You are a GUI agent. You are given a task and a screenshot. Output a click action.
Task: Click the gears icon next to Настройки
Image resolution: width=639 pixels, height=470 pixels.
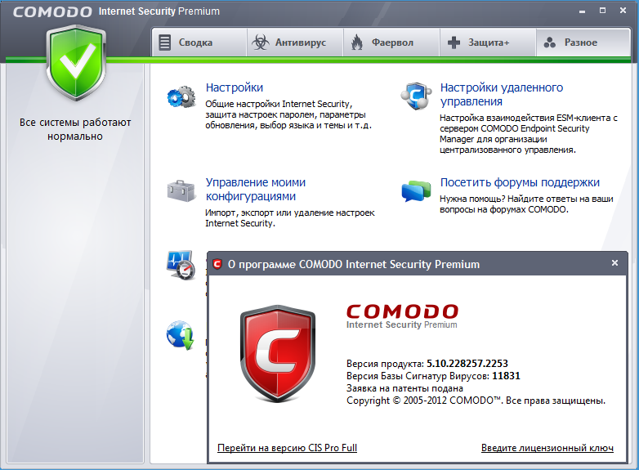pos(181,97)
